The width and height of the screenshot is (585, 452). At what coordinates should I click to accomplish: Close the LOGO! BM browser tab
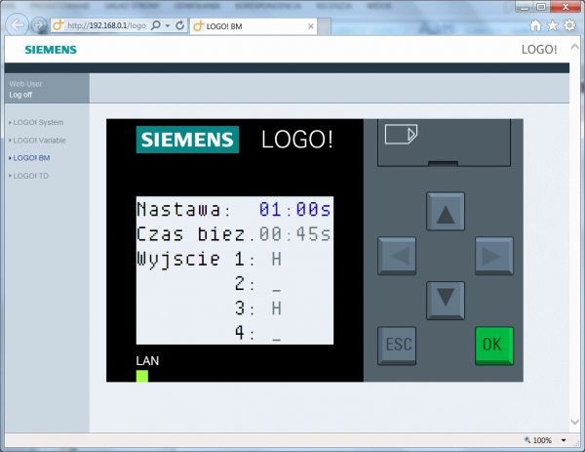(310, 26)
